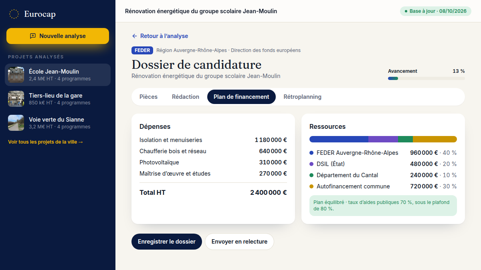Click the amount 270 000 €
This screenshot has height=270, width=481.
[x=273, y=174]
